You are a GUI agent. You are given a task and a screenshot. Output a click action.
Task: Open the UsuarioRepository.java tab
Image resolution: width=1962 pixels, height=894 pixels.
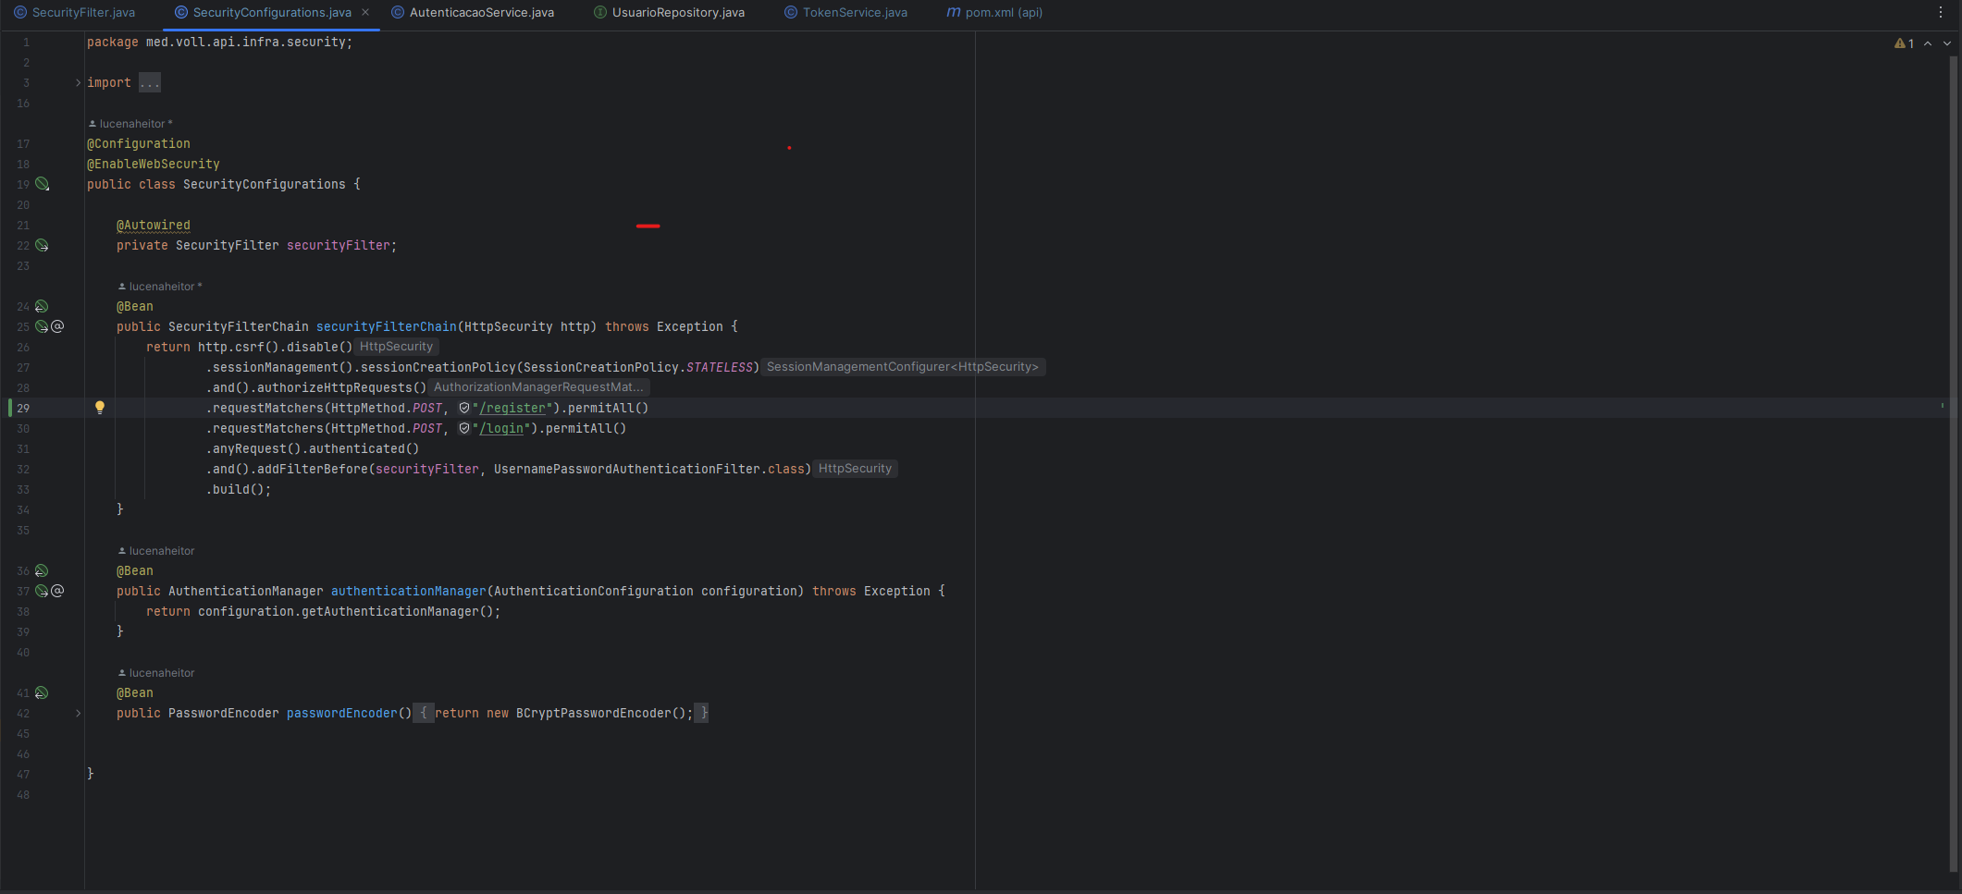click(669, 13)
